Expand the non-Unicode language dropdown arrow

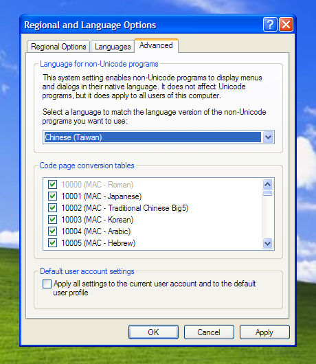[268, 137]
